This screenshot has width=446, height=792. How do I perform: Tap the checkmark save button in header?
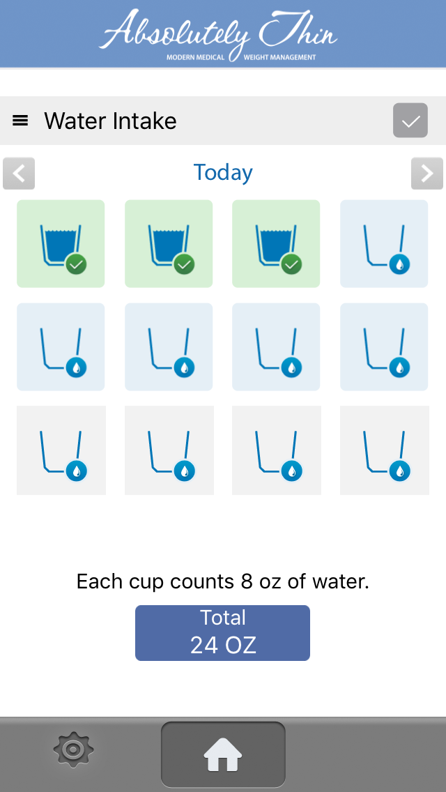tap(410, 121)
